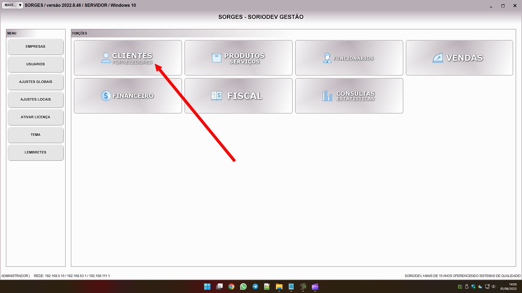Image resolution: width=522 pixels, height=293 pixels.
Task: Open the Empresas menu button
Action: pos(36,47)
